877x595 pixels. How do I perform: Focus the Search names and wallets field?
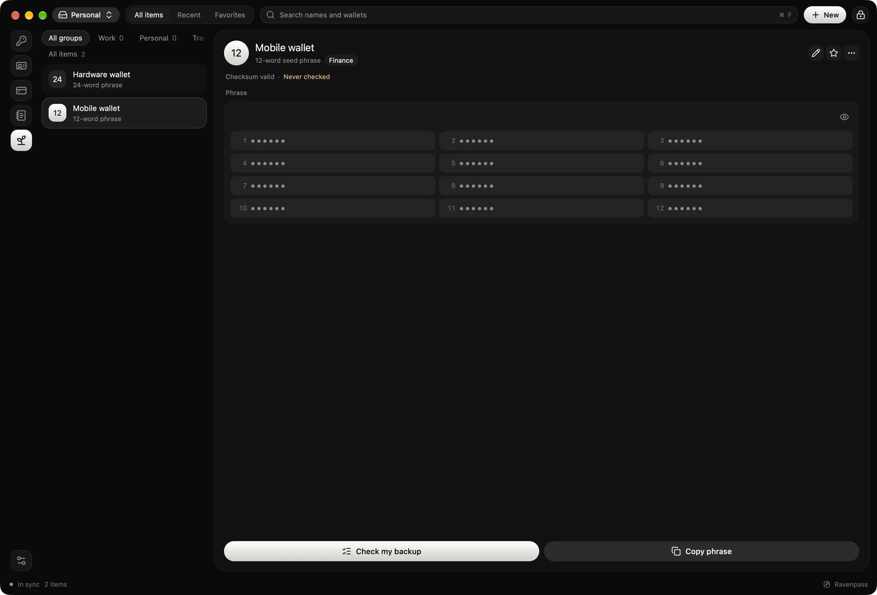(x=529, y=15)
